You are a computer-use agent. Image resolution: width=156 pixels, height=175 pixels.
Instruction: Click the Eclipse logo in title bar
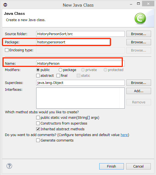pyautogui.click(x=5, y=5)
